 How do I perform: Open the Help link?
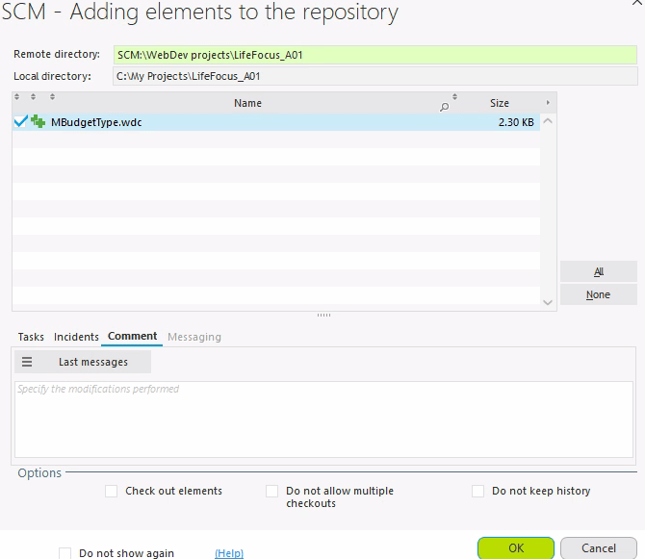pos(228,553)
